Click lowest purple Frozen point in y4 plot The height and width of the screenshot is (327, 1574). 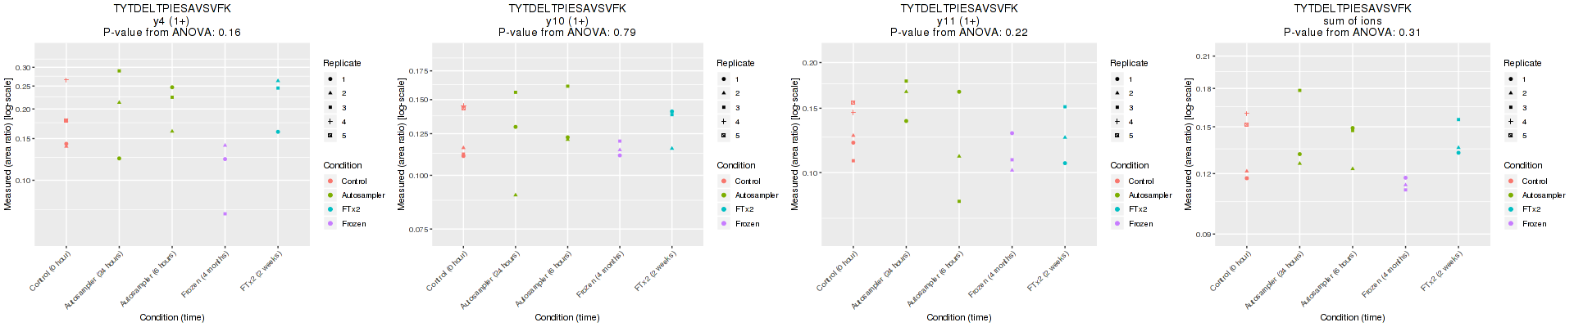(225, 214)
